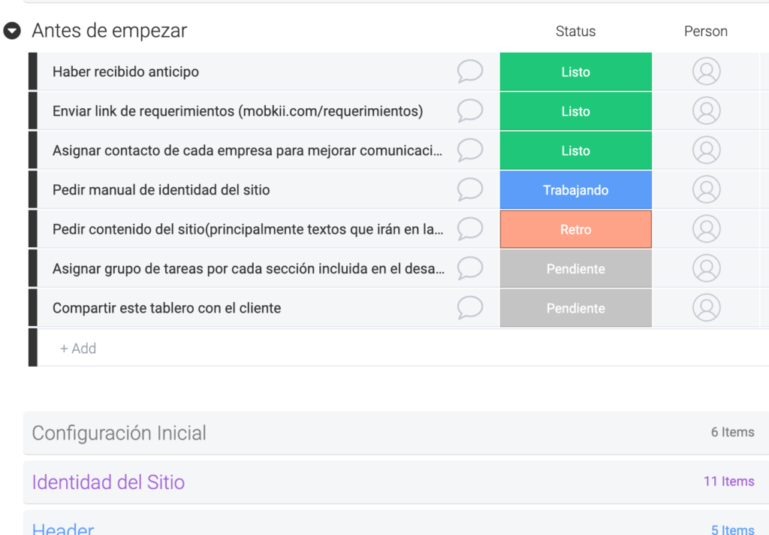Open comments for Pedir manual de identidad

(470, 189)
